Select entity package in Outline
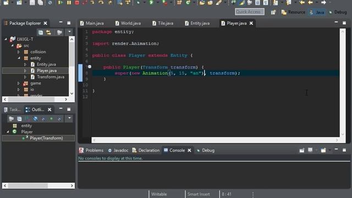352x198 pixels. point(26,126)
